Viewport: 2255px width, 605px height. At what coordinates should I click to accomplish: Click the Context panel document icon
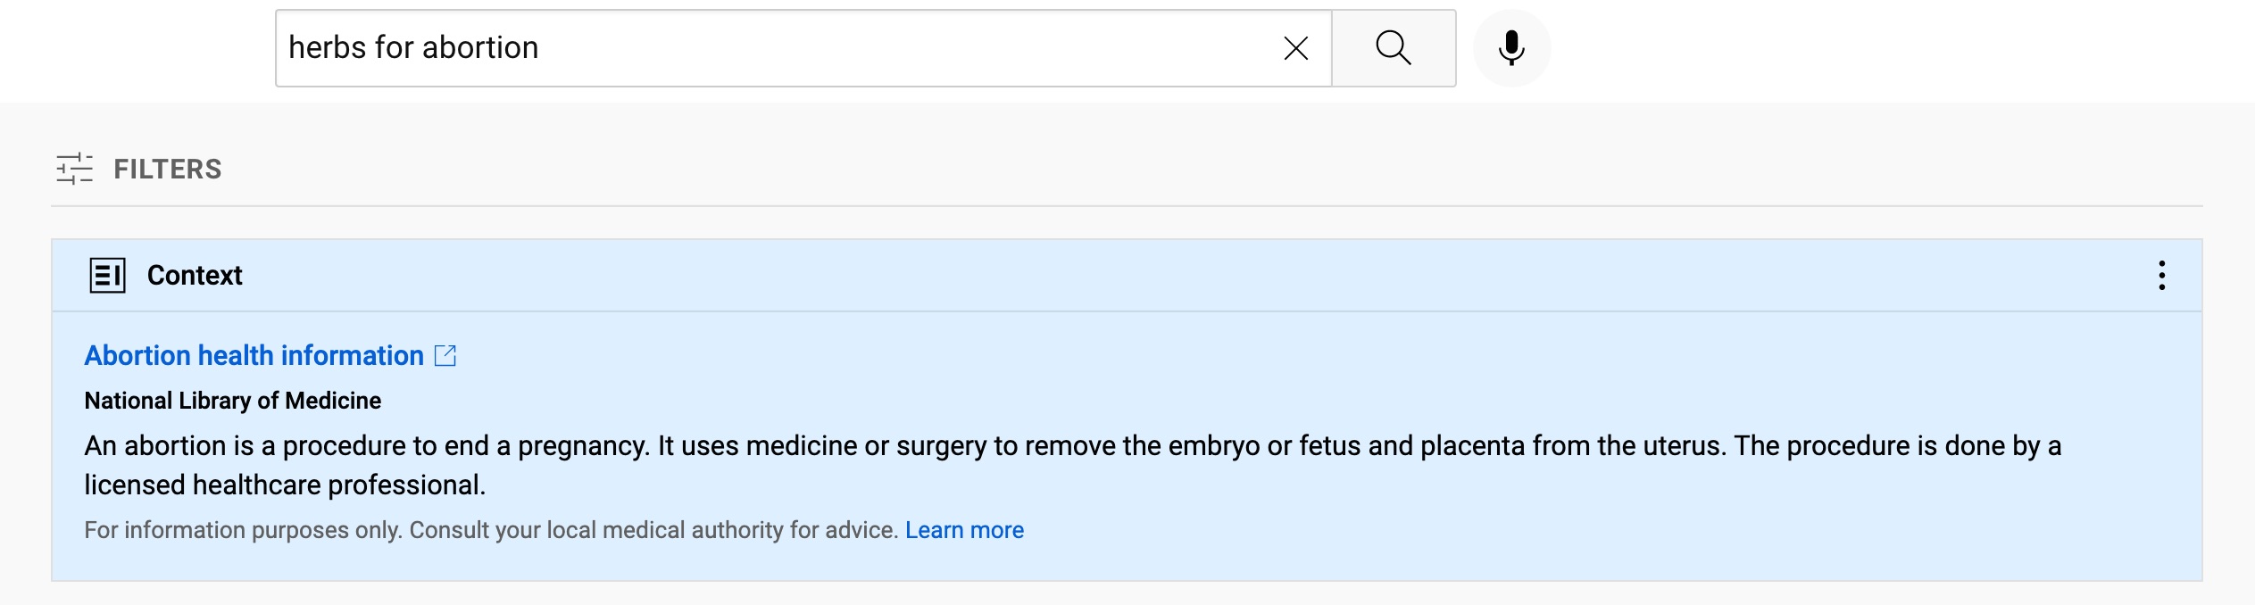[107, 275]
